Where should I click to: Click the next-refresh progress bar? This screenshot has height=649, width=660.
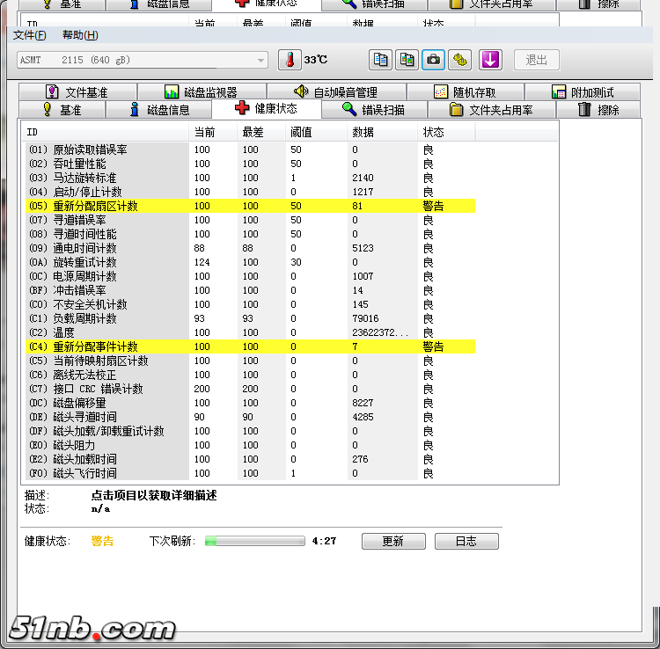tap(254, 541)
